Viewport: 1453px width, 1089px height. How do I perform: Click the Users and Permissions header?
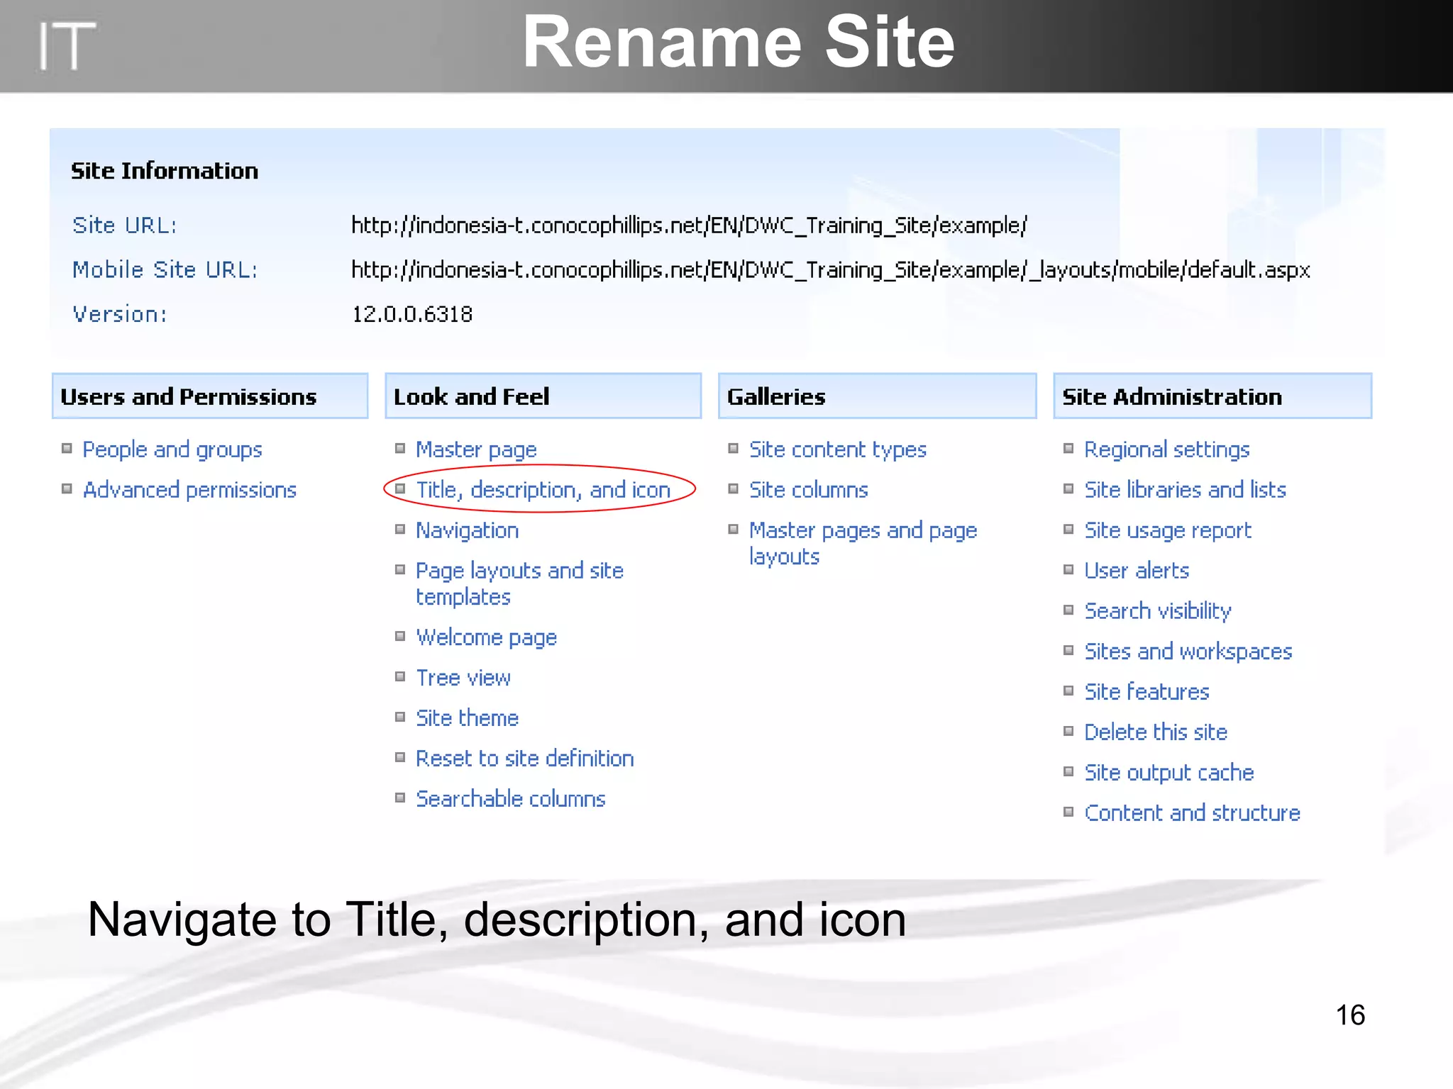click(210, 396)
